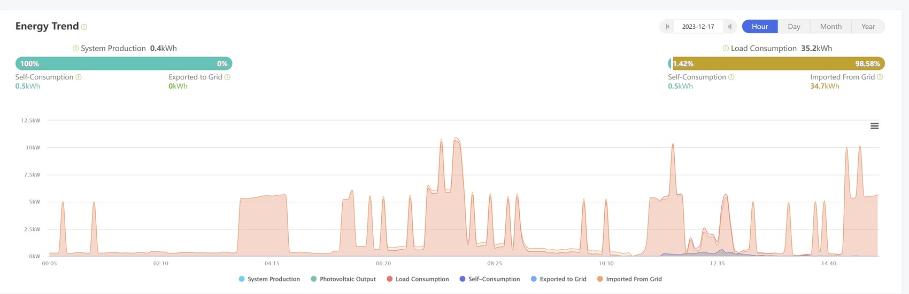Screen dimensions: 909x294
Task: Switch to the Year view tab
Action: (x=868, y=27)
